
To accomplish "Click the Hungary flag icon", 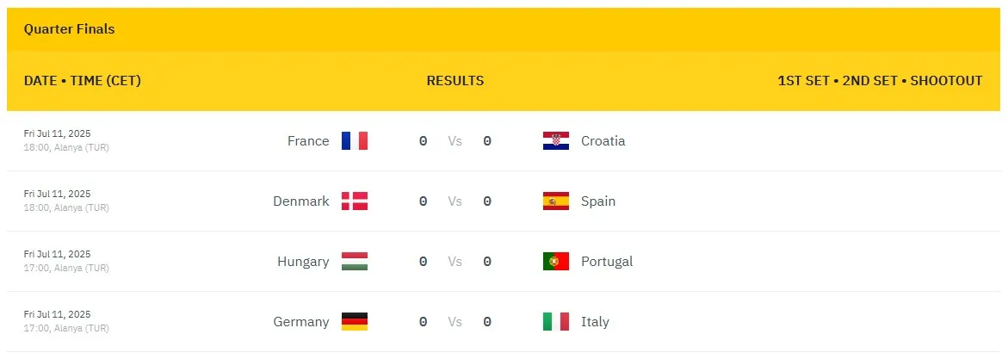I will 355,262.
